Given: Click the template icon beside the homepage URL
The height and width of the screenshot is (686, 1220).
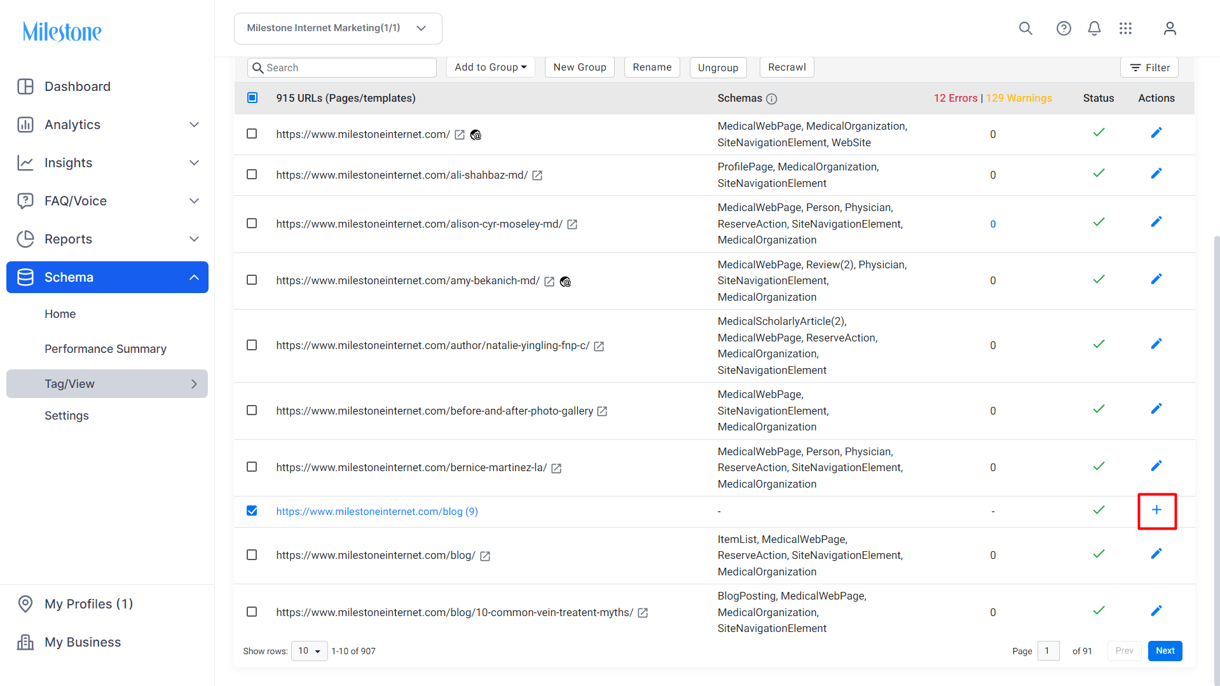Looking at the screenshot, I should click(476, 135).
